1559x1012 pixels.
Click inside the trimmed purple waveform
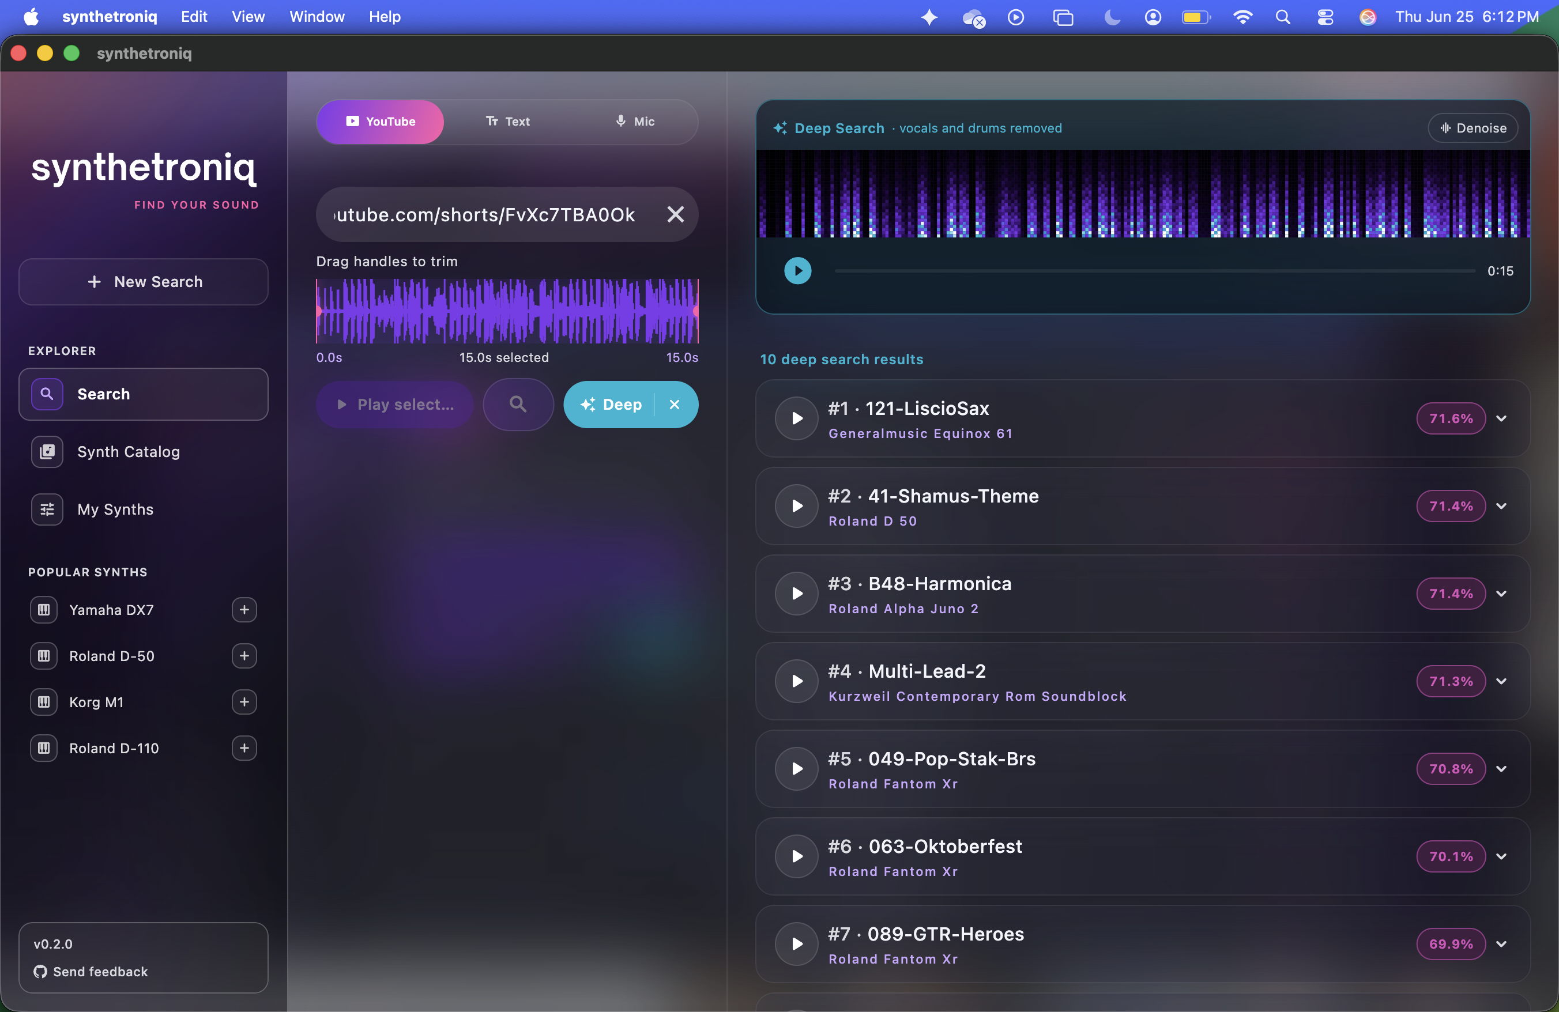(x=508, y=312)
